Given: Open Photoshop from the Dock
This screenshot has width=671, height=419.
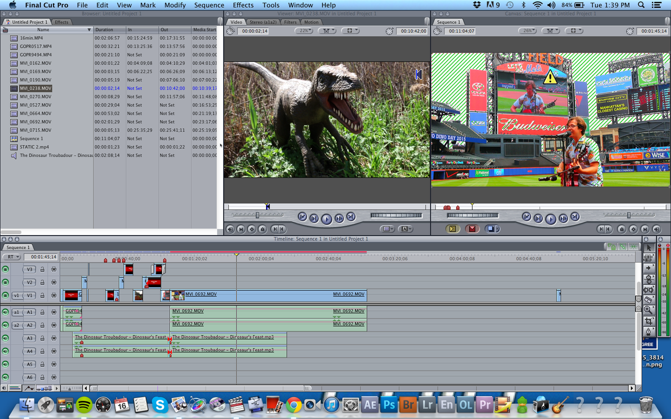Looking at the screenshot, I should (x=389, y=404).
